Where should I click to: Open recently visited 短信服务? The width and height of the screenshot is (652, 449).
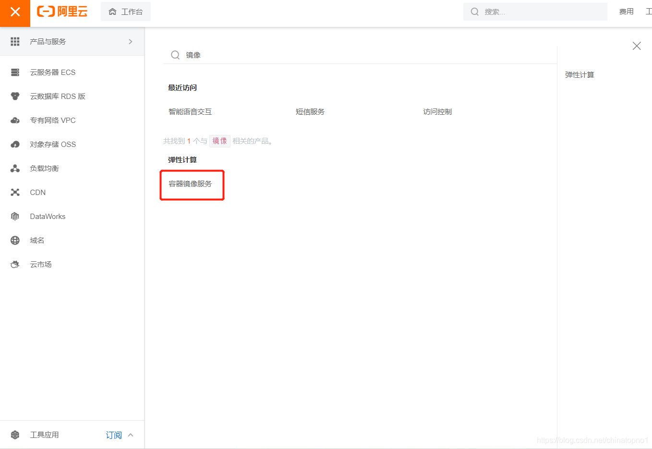[x=310, y=112]
